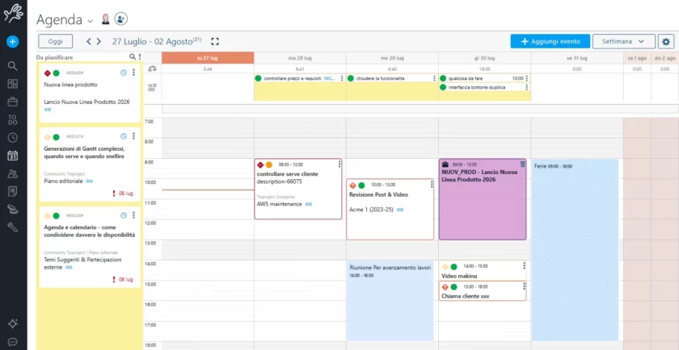Click link icon beside Piano editoriale

click(x=89, y=181)
